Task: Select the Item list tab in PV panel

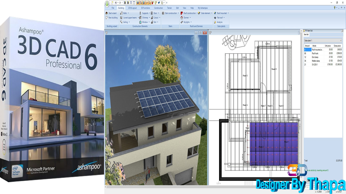Action: [306, 34]
